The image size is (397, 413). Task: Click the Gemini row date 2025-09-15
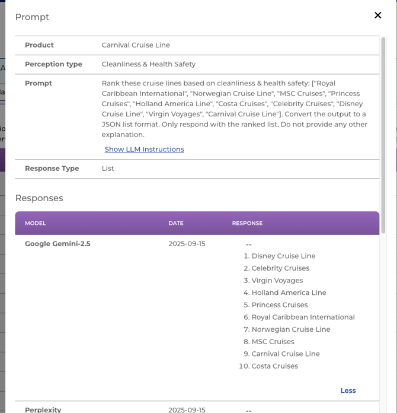click(187, 244)
